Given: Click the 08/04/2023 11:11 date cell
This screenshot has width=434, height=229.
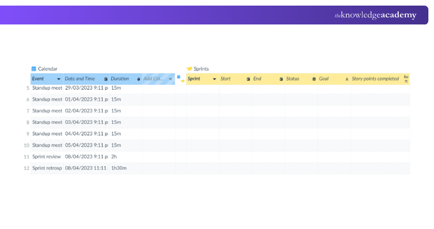Looking at the screenshot, I should pos(86,168).
